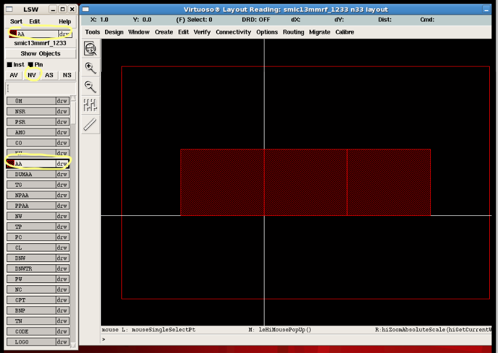Viewport: 498px width, 353px height.
Task: Click the stretch sliders toolbar icon
Action: pyautogui.click(x=90, y=106)
